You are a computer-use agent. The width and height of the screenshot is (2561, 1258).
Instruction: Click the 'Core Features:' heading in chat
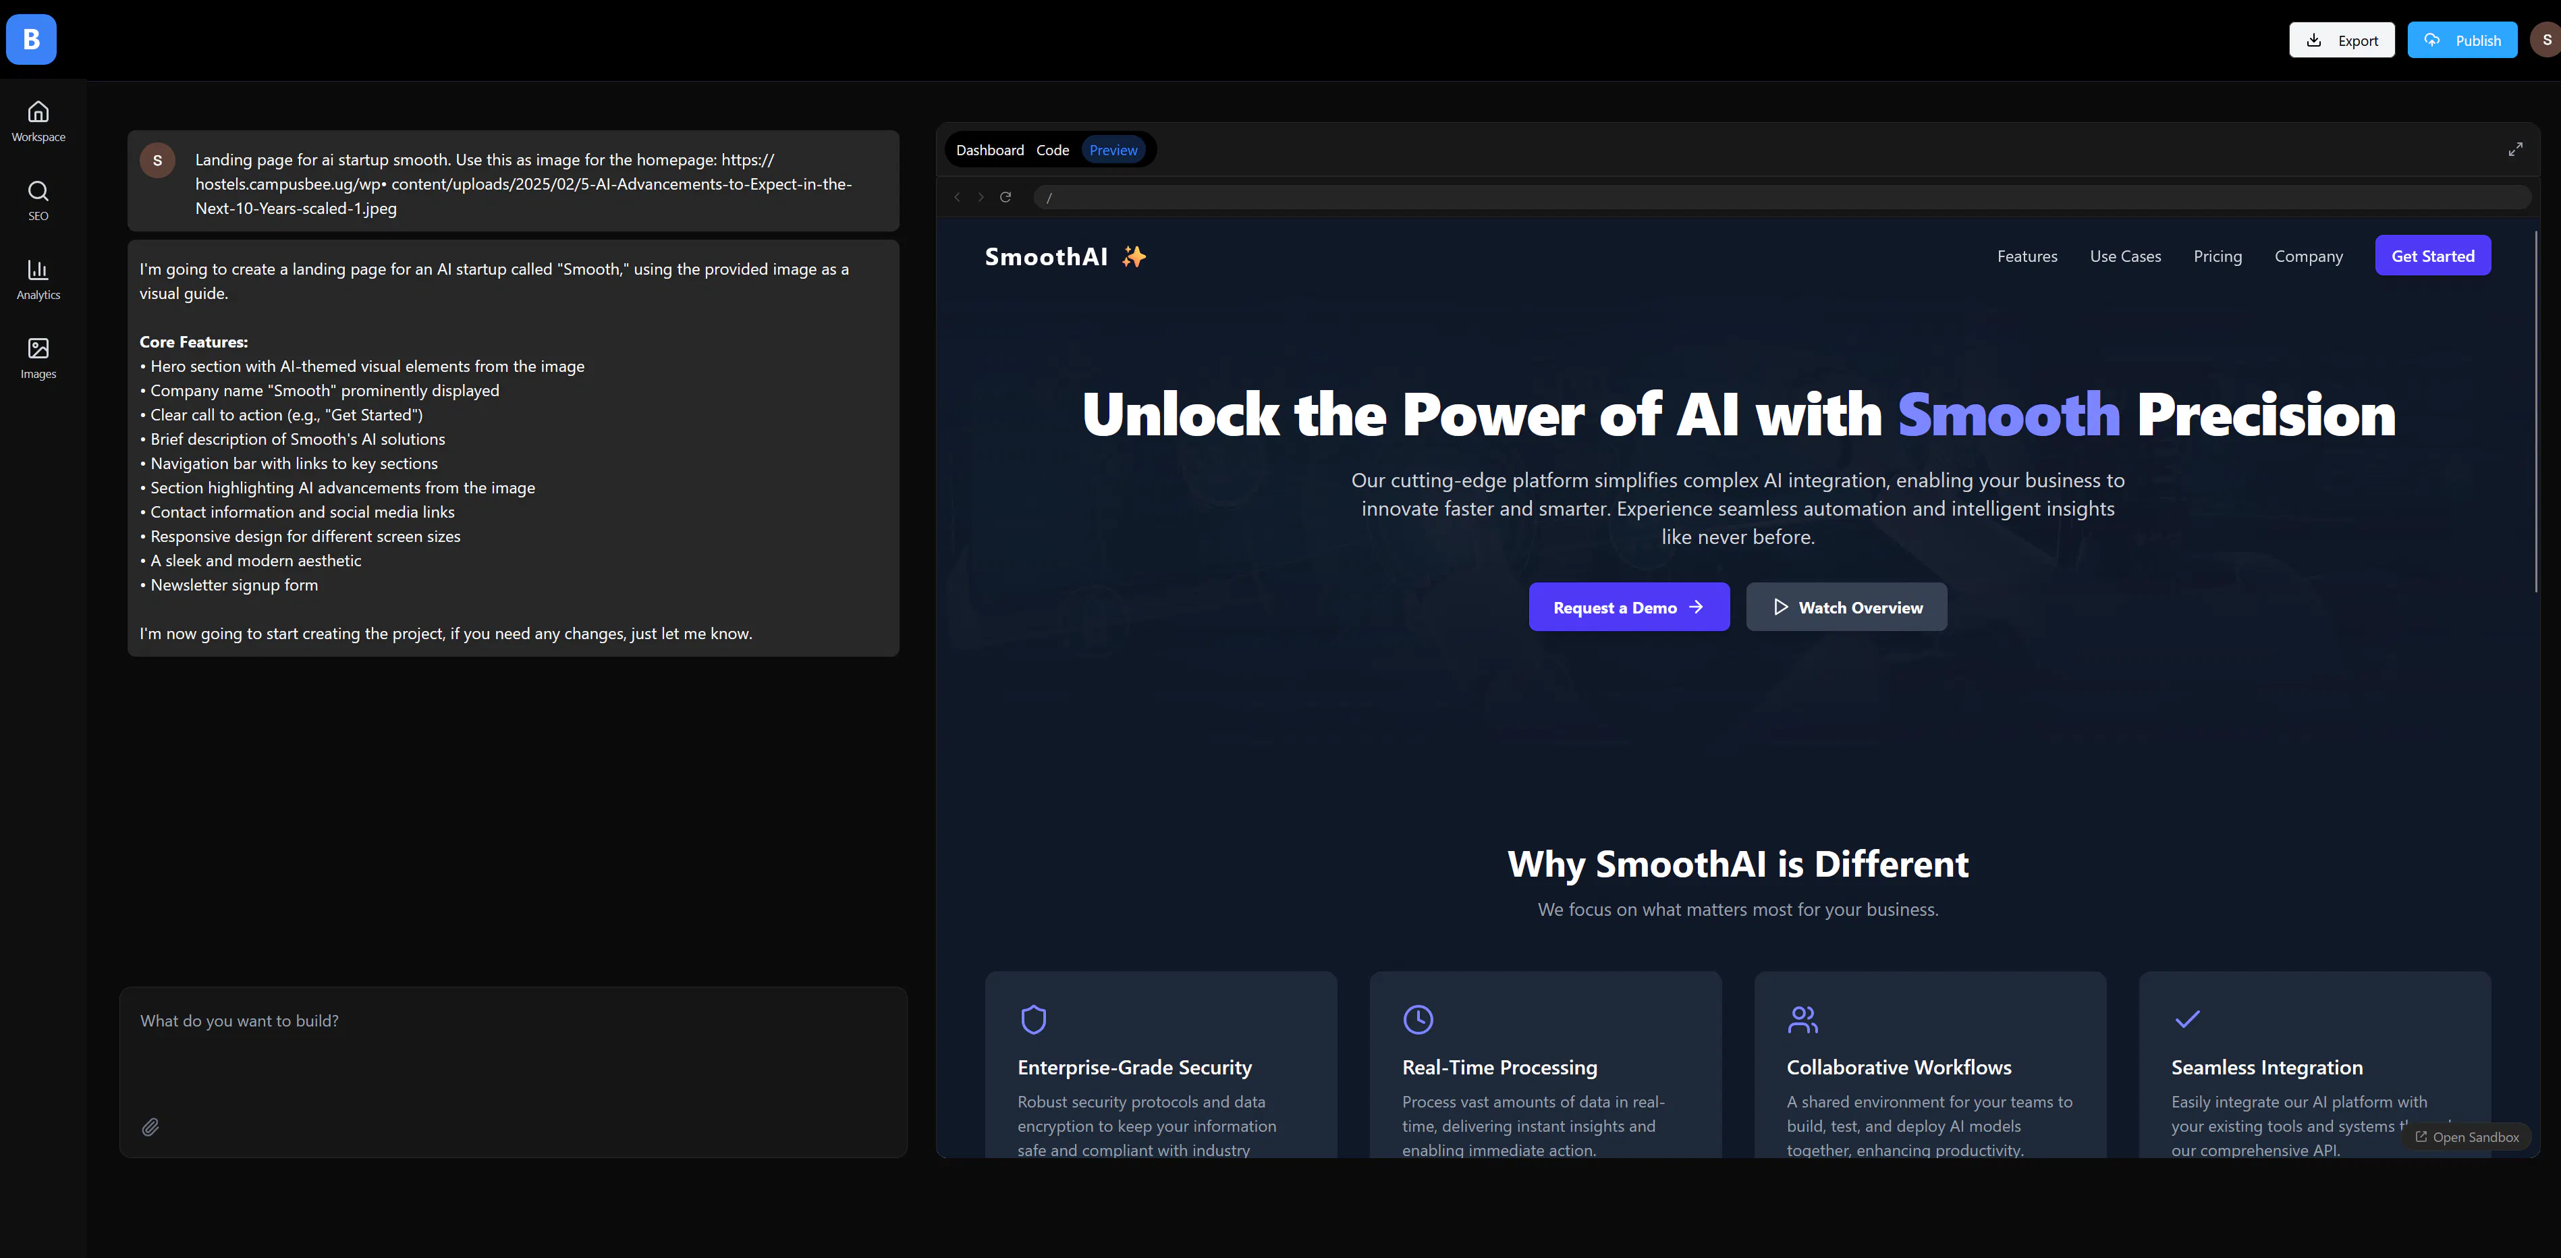click(194, 342)
